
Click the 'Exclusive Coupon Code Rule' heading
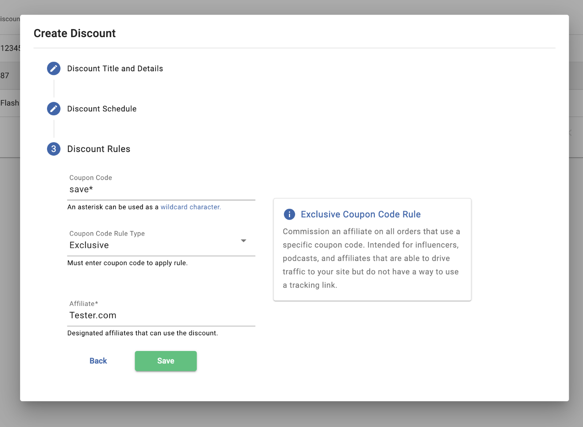[x=360, y=214]
